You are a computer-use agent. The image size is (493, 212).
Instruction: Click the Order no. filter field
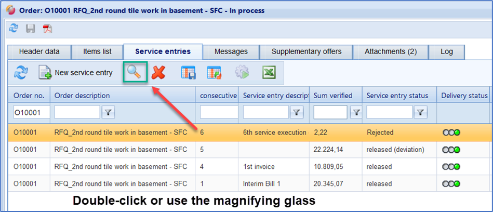(x=31, y=112)
